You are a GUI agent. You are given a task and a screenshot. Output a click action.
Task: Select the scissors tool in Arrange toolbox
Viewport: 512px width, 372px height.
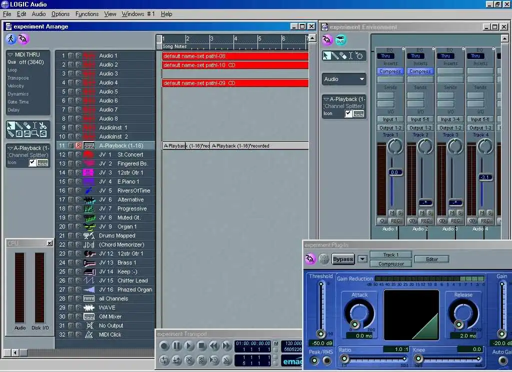43,125
